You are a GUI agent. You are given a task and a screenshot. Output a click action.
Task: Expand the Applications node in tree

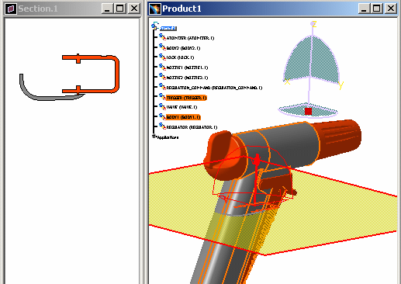click(154, 136)
